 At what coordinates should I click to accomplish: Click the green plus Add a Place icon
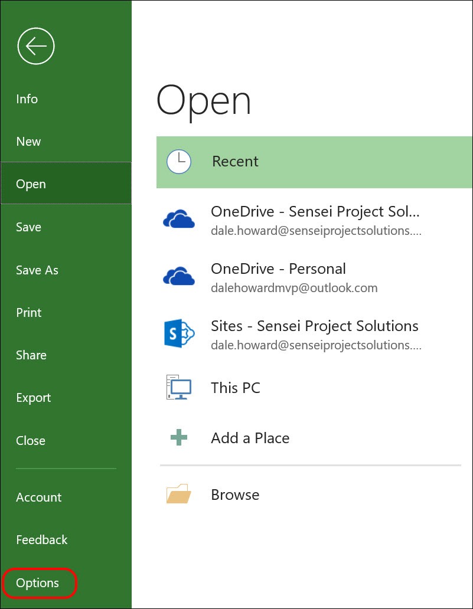[179, 437]
